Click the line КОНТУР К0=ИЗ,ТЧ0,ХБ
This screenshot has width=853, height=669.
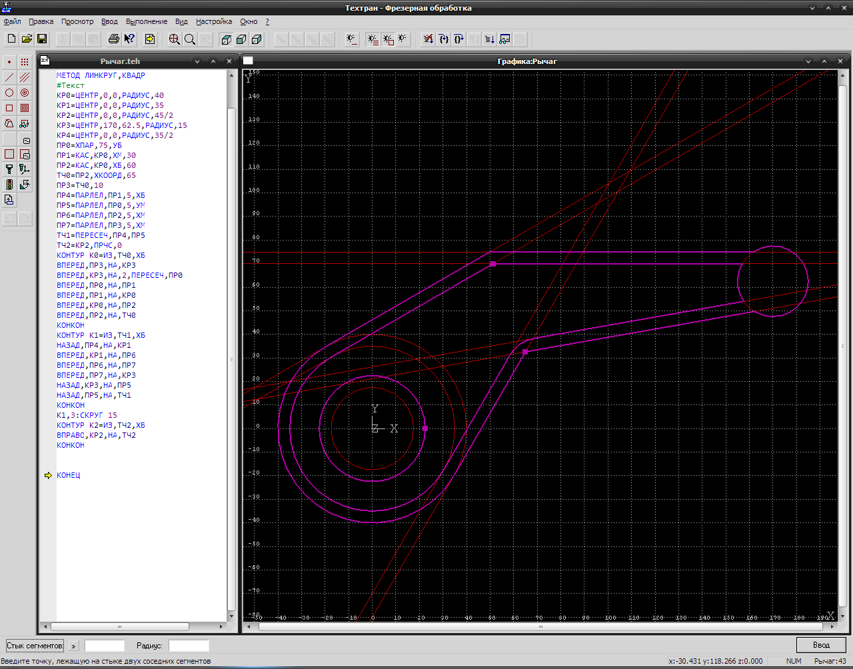101,255
